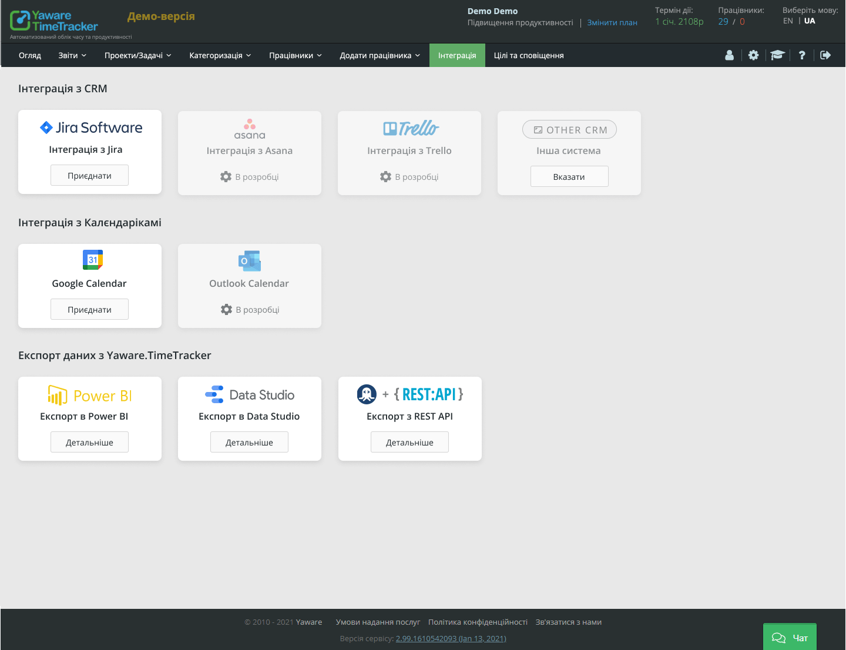
Task: Switch language to UA
Action: point(810,20)
